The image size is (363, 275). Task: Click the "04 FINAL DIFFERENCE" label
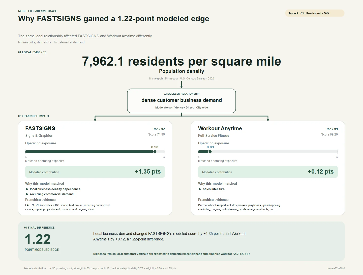click(x=39, y=228)
